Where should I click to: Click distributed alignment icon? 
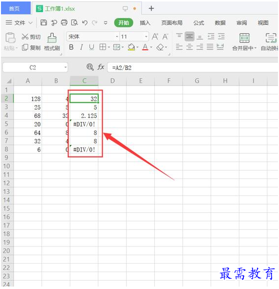coord(220,47)
